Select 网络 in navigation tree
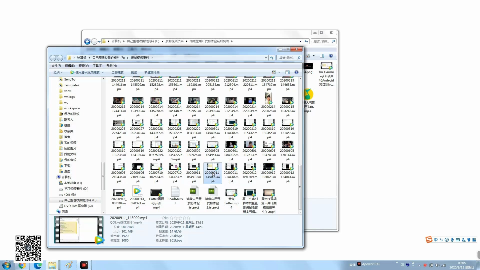 tap(65, 211)
